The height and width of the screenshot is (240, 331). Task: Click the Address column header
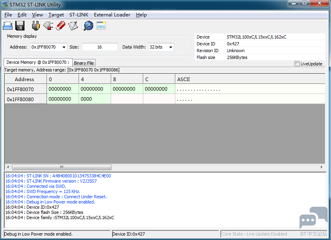[26, 79]
